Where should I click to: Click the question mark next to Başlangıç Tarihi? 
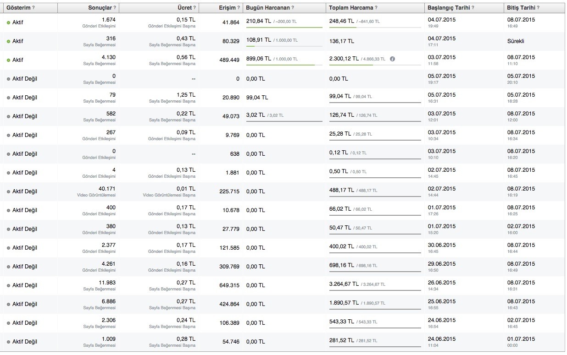pyautogui.click(x=473, y=8)
